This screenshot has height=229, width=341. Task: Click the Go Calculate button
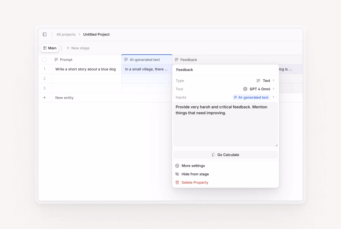(226, 155)
